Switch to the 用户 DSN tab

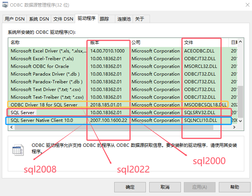[x=15, y=19]
